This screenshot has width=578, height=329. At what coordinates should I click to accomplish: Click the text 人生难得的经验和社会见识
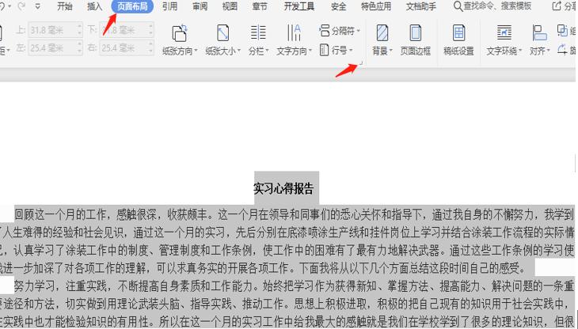[x=63, y=233]
